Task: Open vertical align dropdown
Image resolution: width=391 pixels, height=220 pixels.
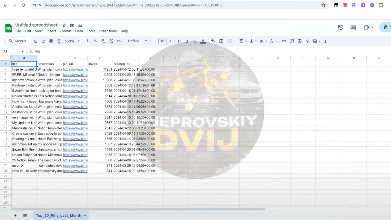Action: [x=253, y=41]
